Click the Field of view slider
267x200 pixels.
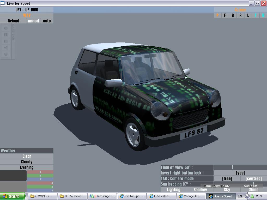click(x=240, y=167)
